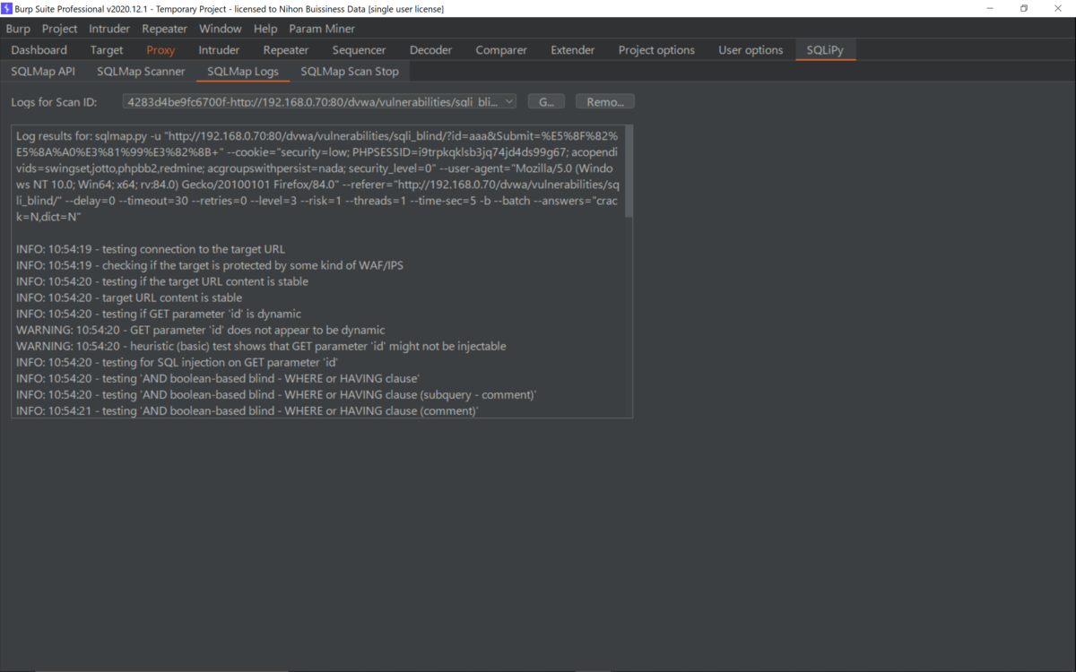Select the SQLMap Logs sub-tab
The image size is (1076, 672).
(x=243, y=72)
